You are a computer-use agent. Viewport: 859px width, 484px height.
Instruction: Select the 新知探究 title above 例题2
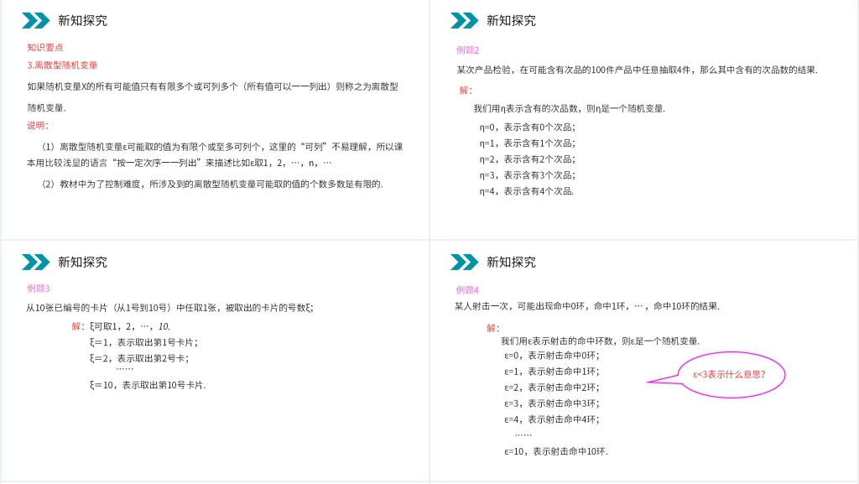511,21
